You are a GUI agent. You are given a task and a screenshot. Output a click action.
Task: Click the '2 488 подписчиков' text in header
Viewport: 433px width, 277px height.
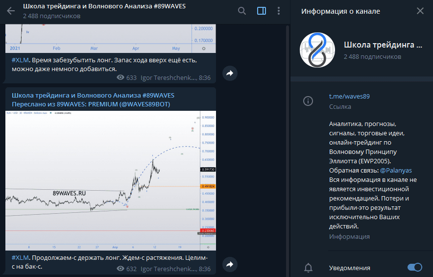point(51,16)
